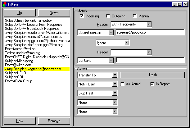This screenshot has width=190, height=128.
Task: Select the From:ADVA Group filter entry
Action: click(19, 81)
